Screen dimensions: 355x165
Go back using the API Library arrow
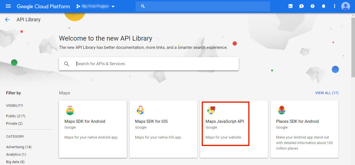point(7,20)
